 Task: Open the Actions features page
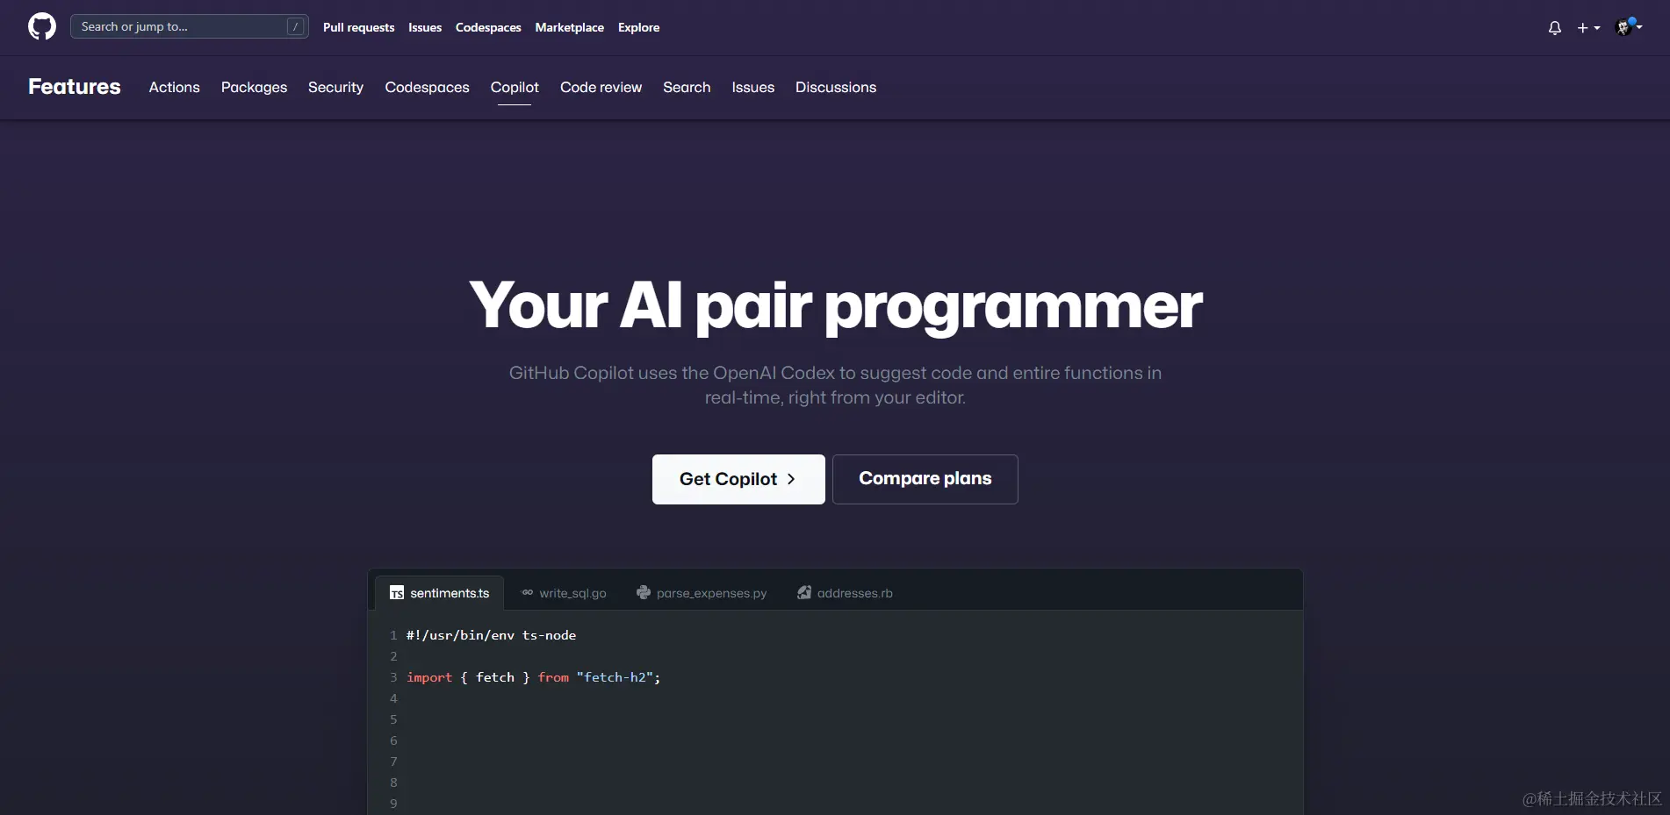tap(174, 87)
